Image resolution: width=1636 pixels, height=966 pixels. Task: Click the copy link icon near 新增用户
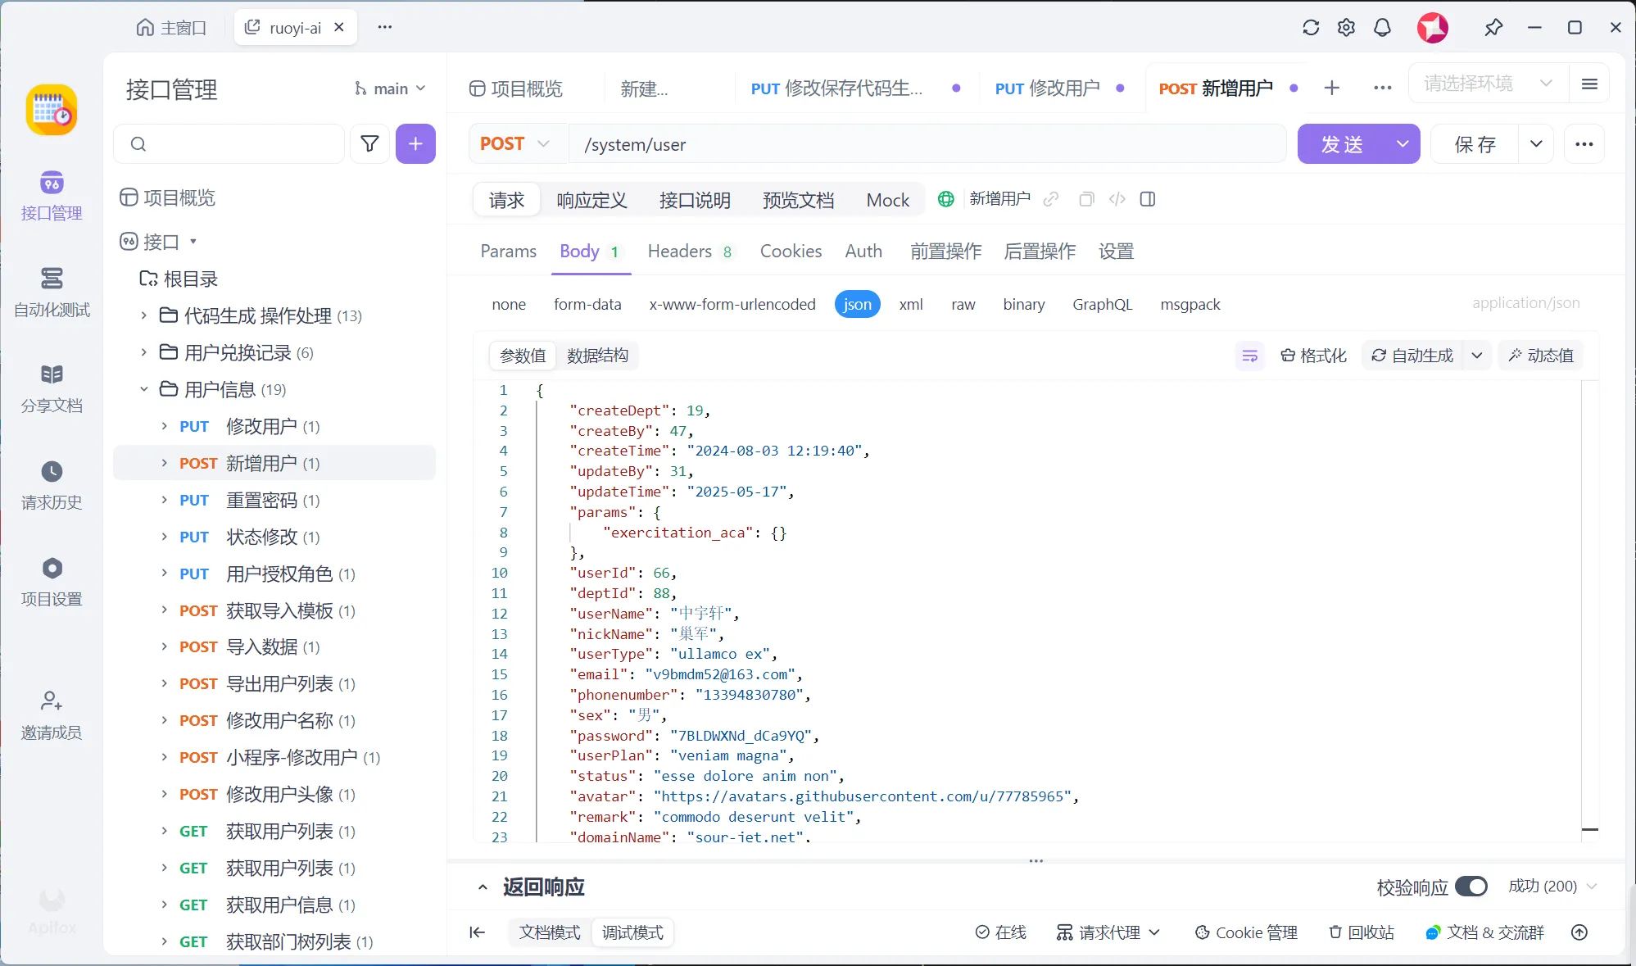tap(1051, 199)
